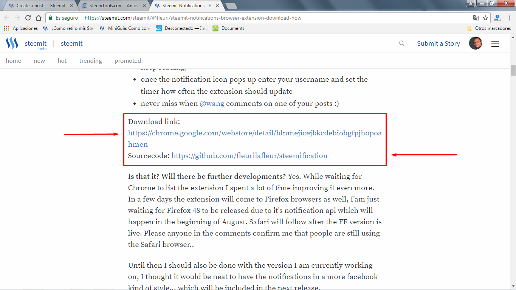Show the 'hot' posts feed
The image size is (516, 290).
pyautogui.click(x=62, y=60)
